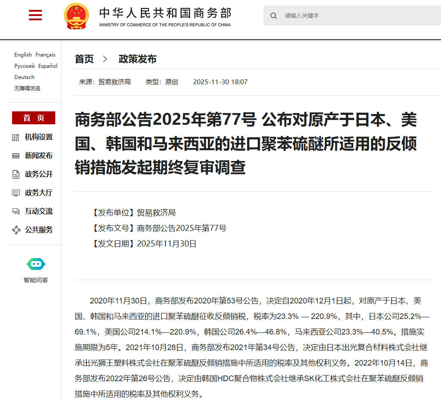441x401 pixels.
Task: Select the red 首页 sidebar button
Action: click(34, 118)
